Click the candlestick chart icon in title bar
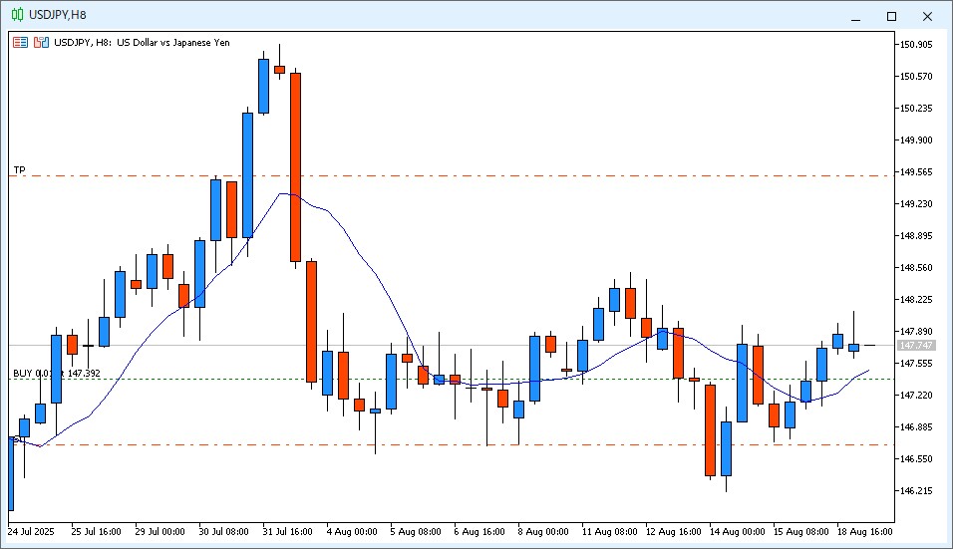This screenshot has width=953, height=549. click(x=17, y=15)
